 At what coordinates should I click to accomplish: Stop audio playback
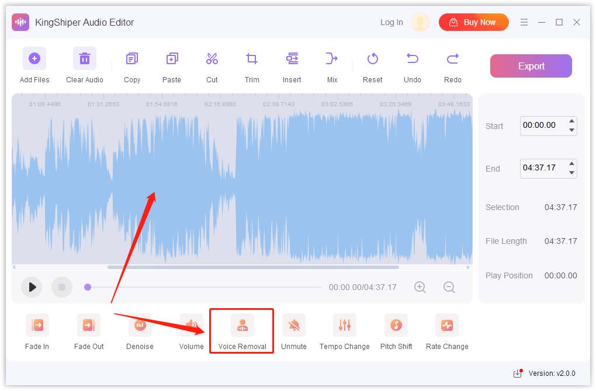[x=62, y=287]
